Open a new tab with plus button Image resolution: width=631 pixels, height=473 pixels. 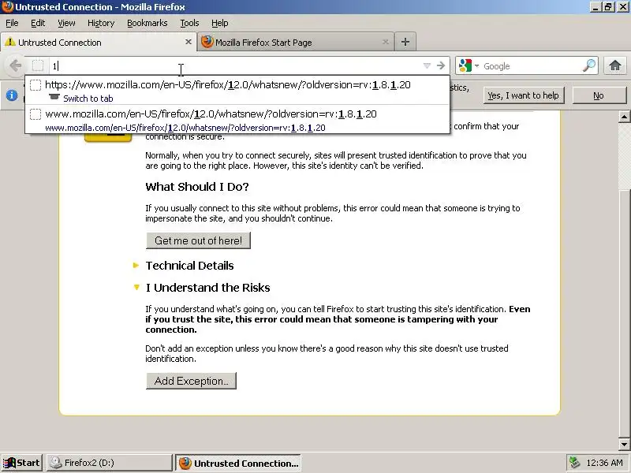[405, 42]
